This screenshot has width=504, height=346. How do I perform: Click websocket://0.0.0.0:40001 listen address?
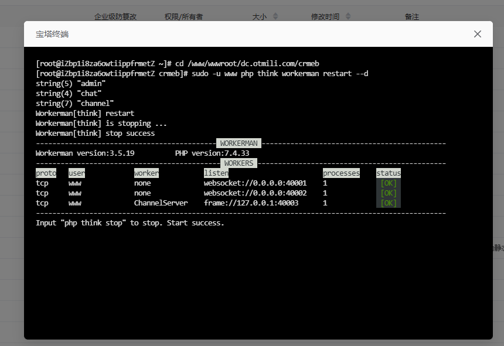pos(255,183)
